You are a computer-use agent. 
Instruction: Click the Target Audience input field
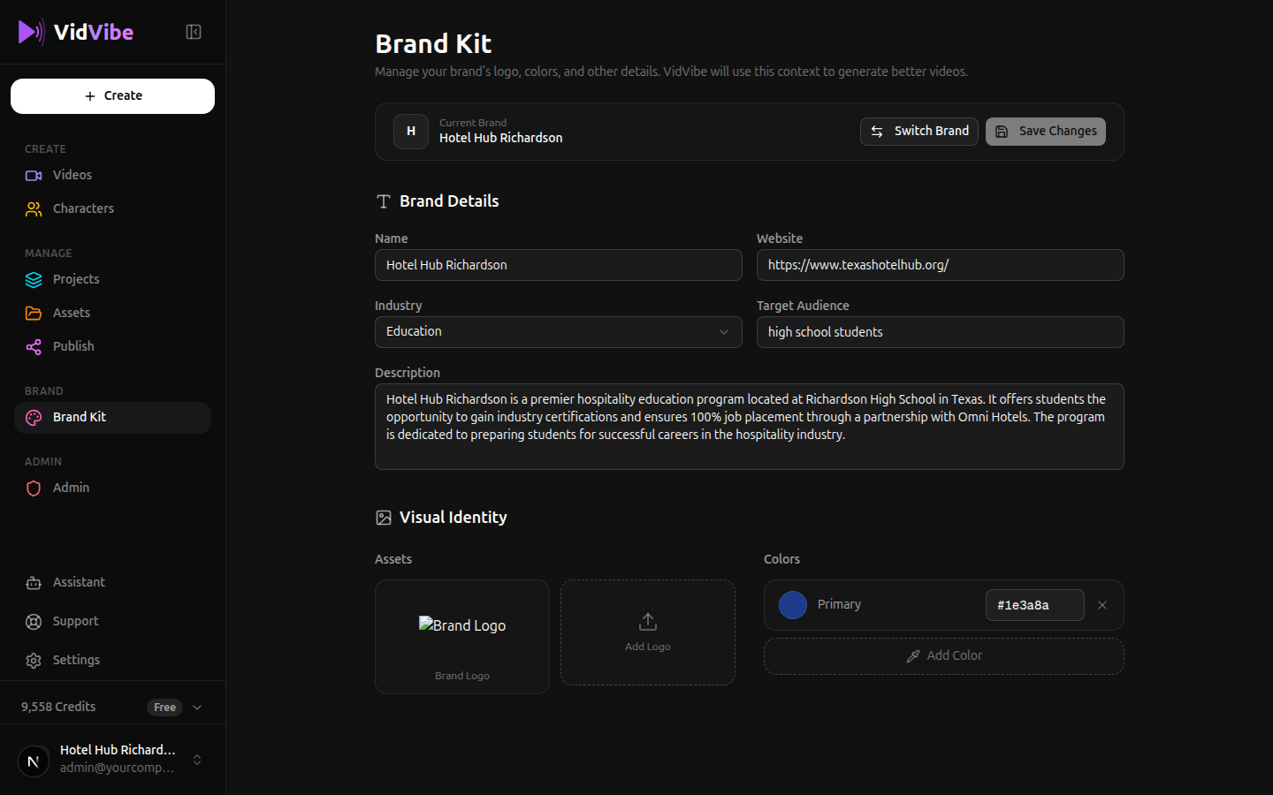pos(941,332)
